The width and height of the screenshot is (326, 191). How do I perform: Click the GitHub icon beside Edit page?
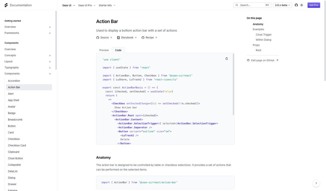[x=248, y=60]
